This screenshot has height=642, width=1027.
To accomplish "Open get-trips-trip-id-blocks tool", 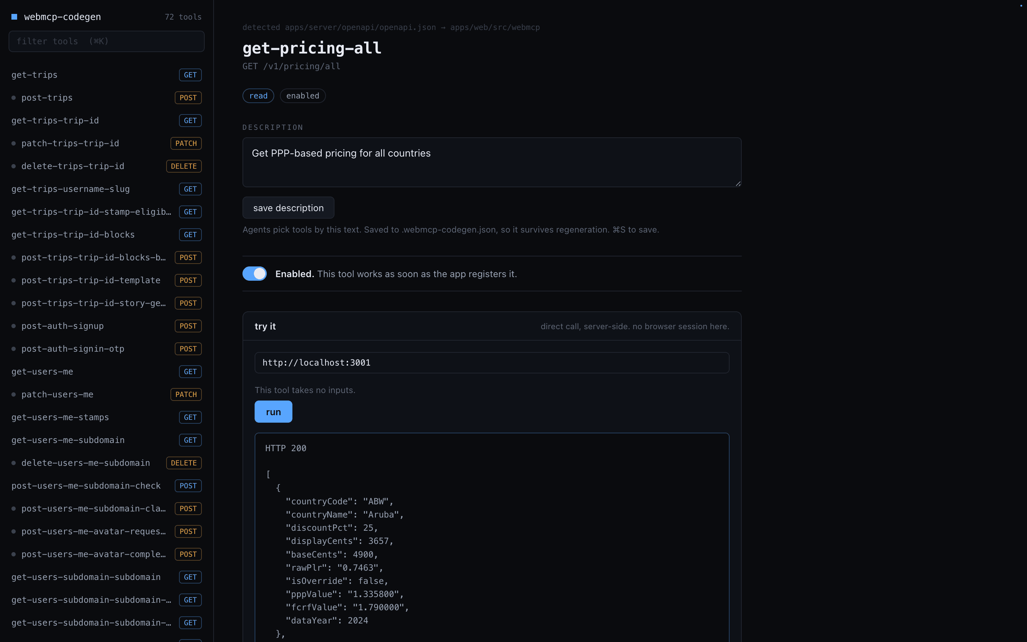I will [x=107, y=235].
